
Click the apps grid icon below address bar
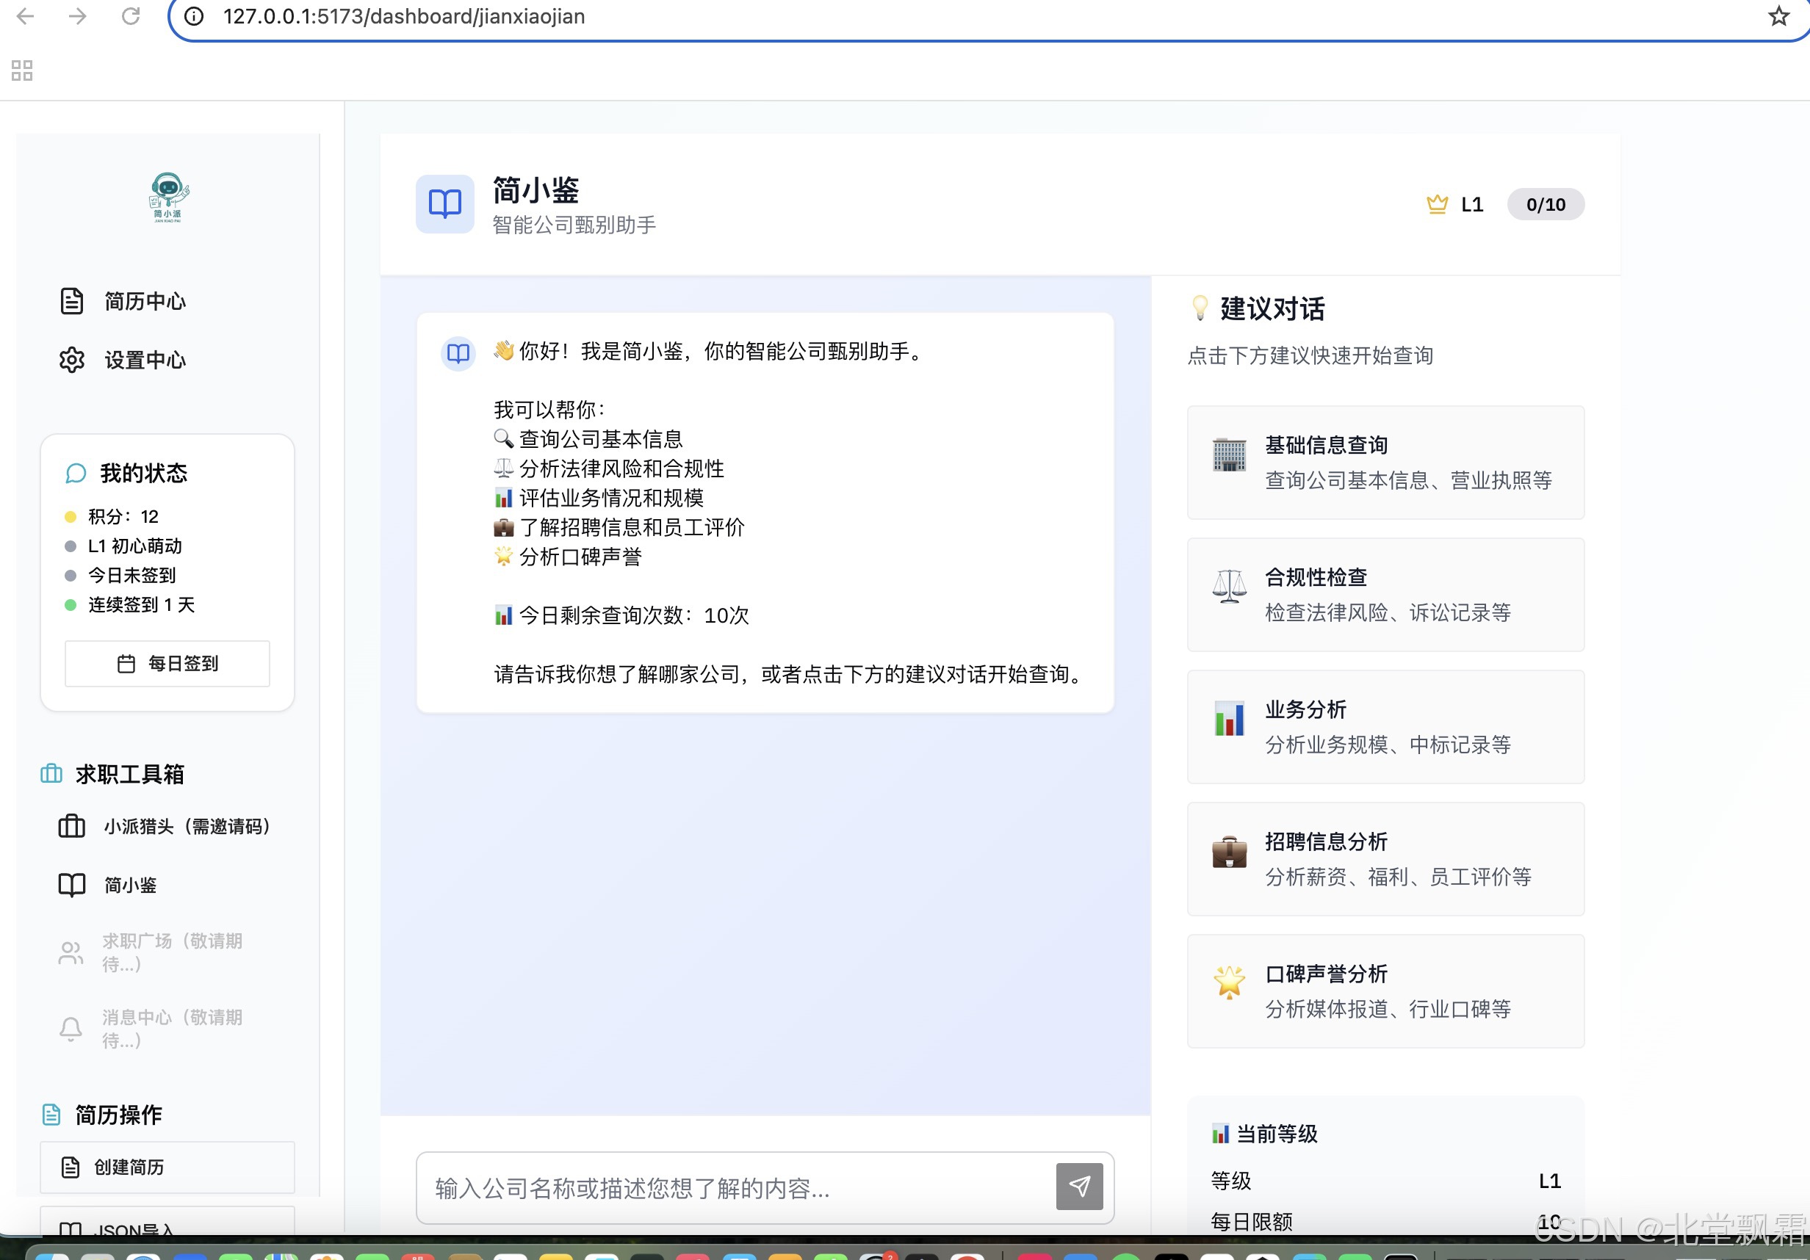point(22,71)
